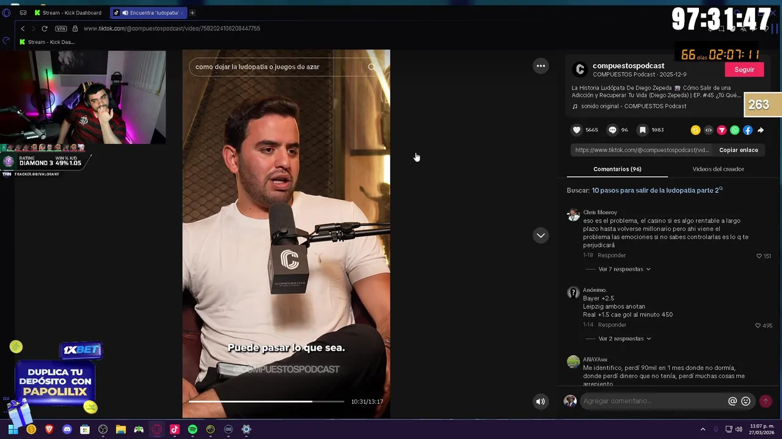
Task: Click the search magnifier in video search bar
Action: coord(371,67)
